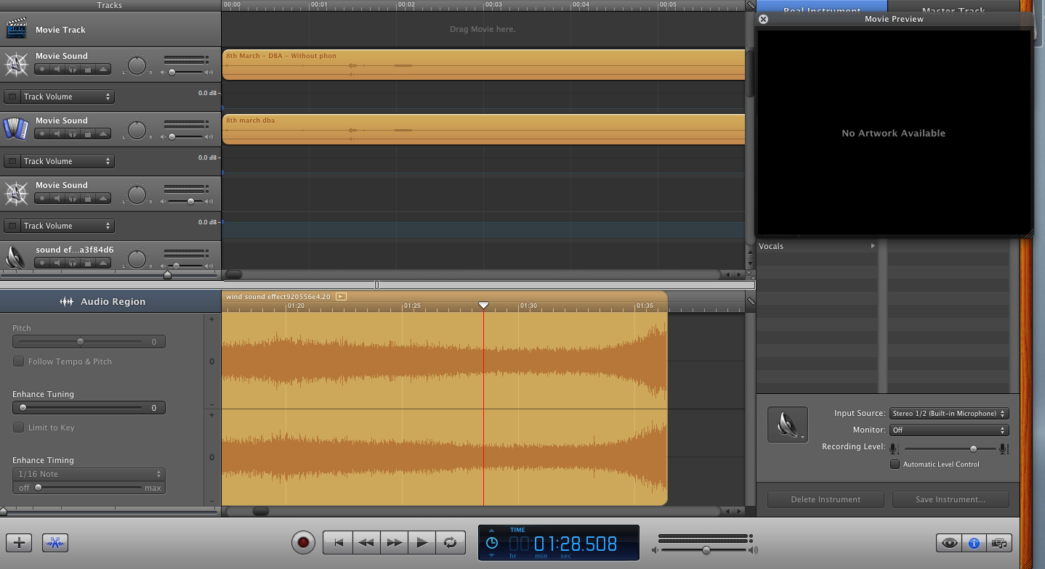This screenshot has width=1045, height=569.
Task: Click the playhead marker in editor ruler
Action: [483, 306]
